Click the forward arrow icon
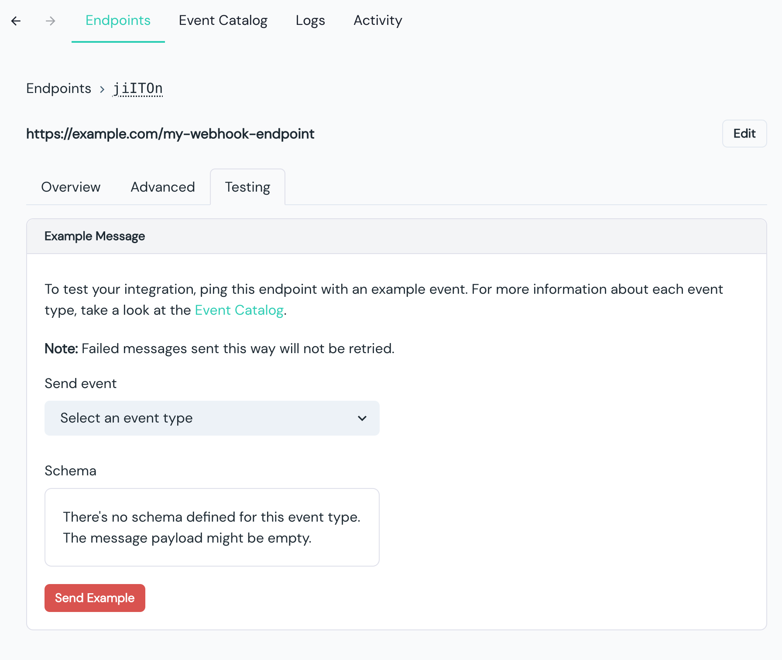The height and width of the screenshot is (660, 782). point(51,21)
